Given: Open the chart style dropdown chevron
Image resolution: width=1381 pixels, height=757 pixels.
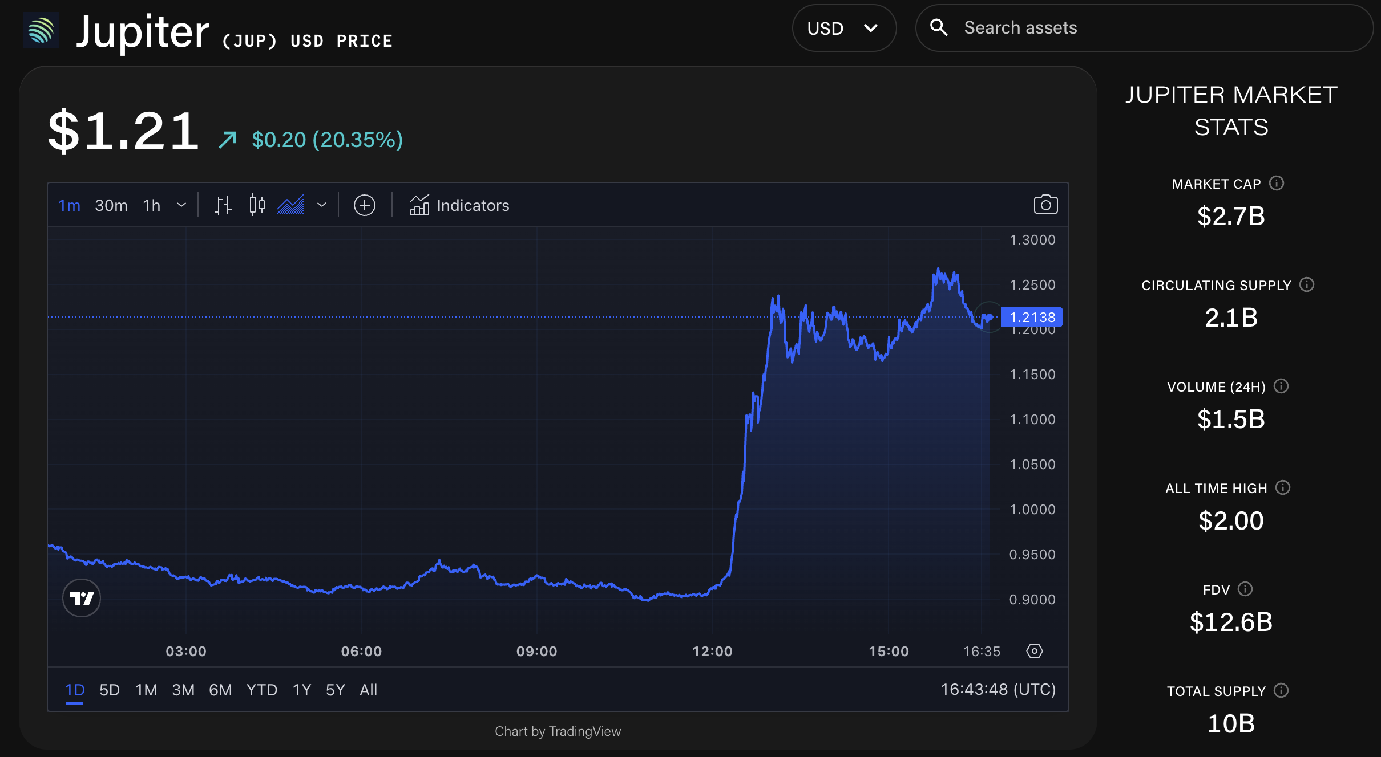Looking at the screenshot, I should point(321,205).
